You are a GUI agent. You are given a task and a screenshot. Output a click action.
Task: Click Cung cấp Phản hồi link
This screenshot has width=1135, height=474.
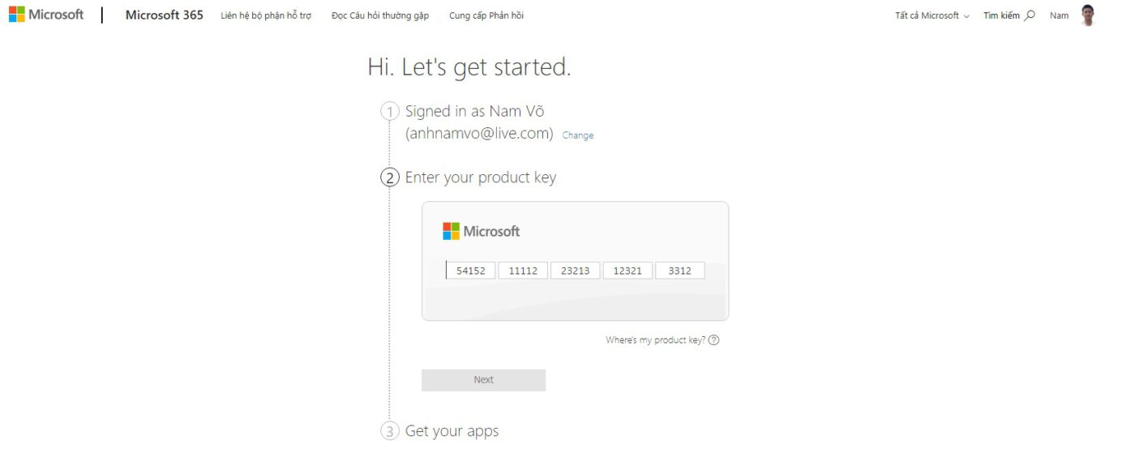coord(486,15)
